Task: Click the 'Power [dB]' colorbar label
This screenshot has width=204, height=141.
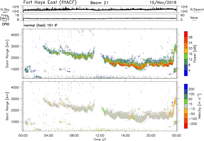Action: [195, 54]
